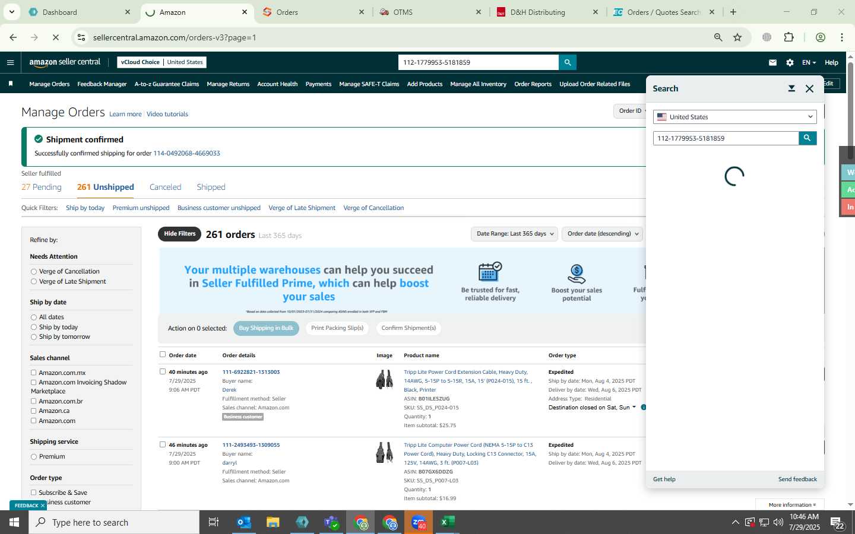Select Ship by tomorrow radio button

(34, 337)
